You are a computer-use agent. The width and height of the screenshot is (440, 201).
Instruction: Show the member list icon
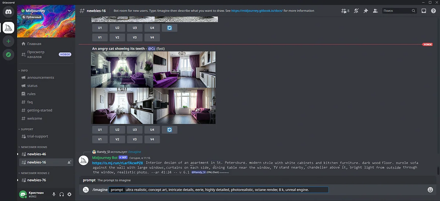(375, 11)
